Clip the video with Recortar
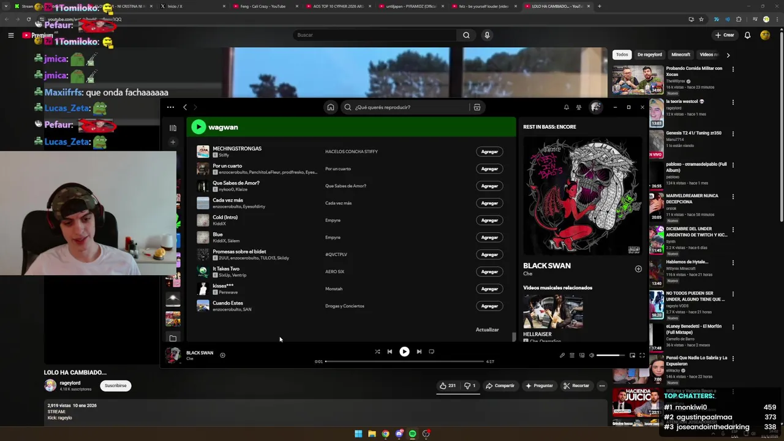Image resolution: width=784 pixels, height=441 pixels. pos(576,386)
